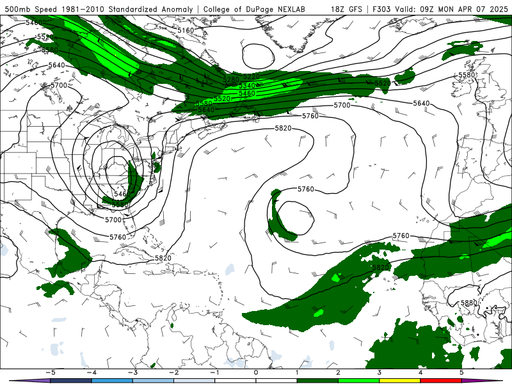Click the 5220 contour label

click(252, 77)
